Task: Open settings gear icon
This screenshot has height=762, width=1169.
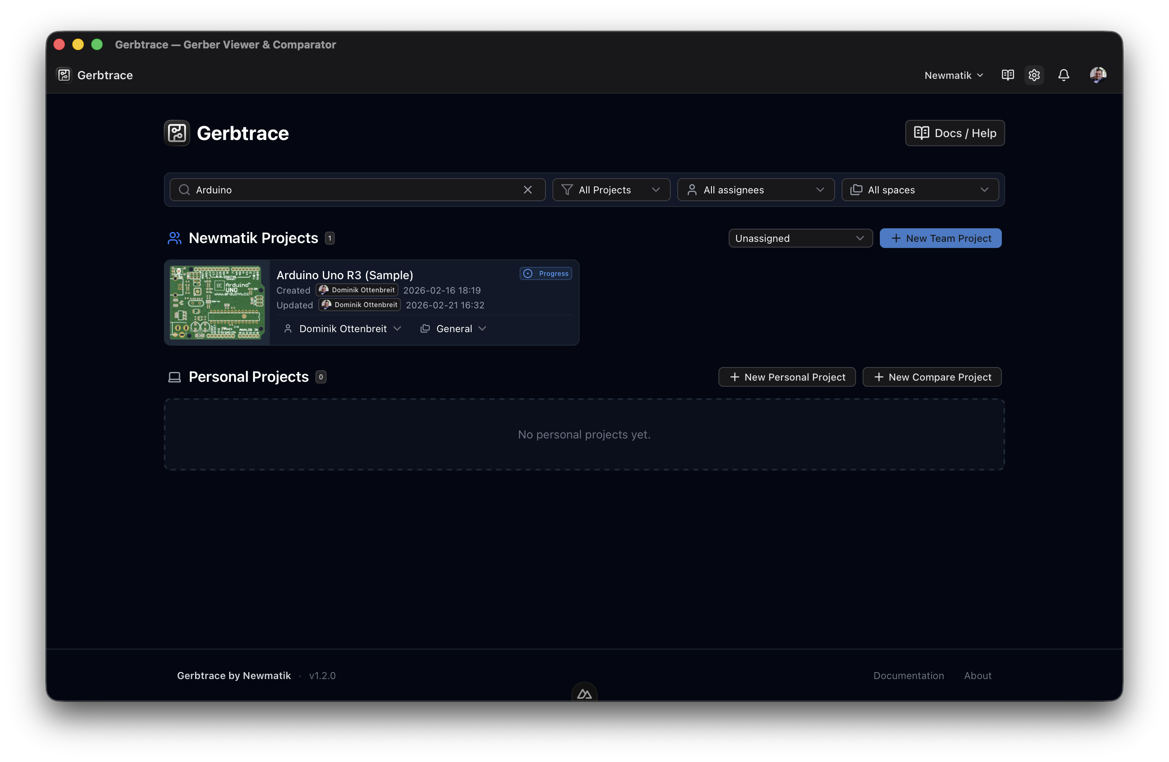Action: [x=1034, y=75]
